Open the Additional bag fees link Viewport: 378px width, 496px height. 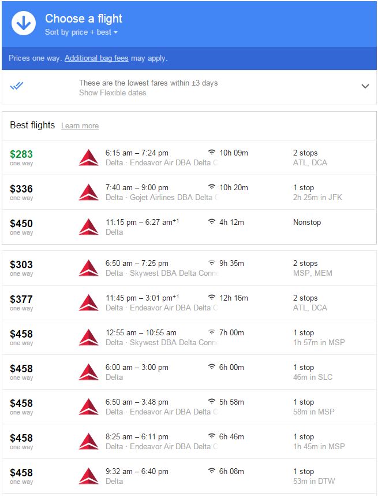(96, 58)
